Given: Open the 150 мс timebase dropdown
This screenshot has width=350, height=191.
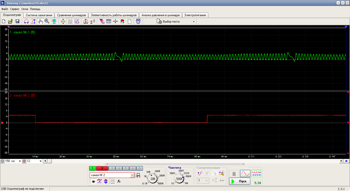Looking at the screenshot, I should (13, 161).
